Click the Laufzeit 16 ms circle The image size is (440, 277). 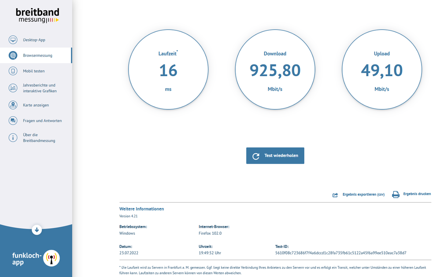coord(168,70)
